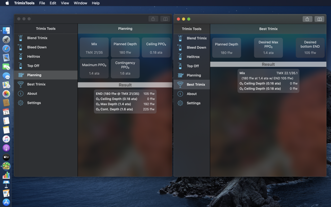Select Blend Trimix label in left window
The height and width of the screenshot is (207, 331).
pyautogui.click(x=37, y=38)
